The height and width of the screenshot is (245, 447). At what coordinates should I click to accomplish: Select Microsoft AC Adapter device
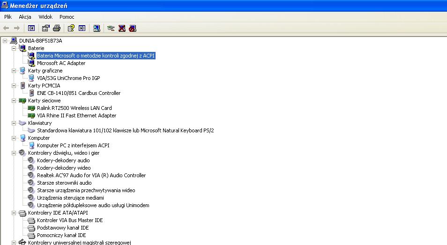point(61,63)
